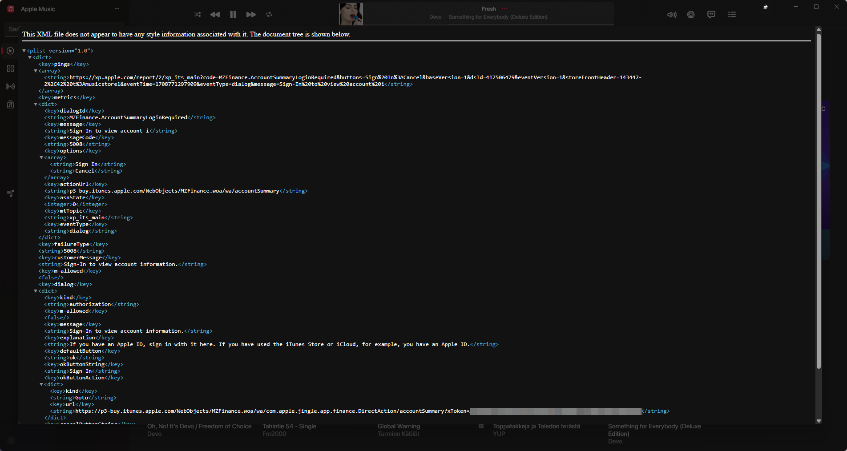This screenshot has width=847, height=451.
Task: Click the XML viewer vertical scrollbar thumb
Action: click(x=819, y=201)
